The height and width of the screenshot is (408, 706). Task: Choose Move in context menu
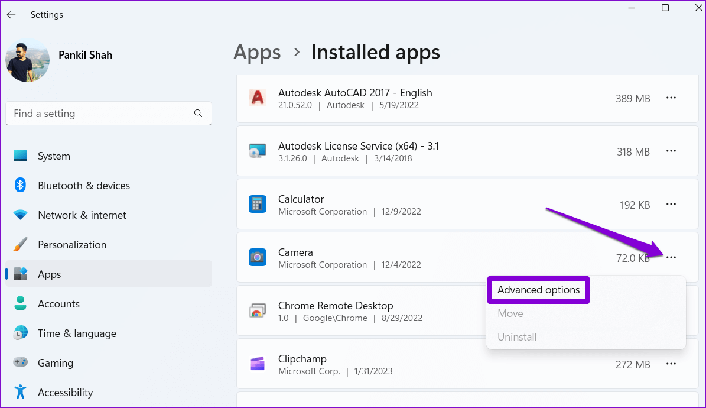pos(510,313)
